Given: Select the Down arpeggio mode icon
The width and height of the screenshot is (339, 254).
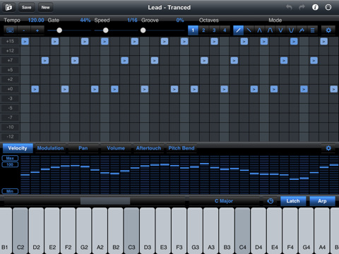Looking at the screenshot, I should (x=249, y=30).
